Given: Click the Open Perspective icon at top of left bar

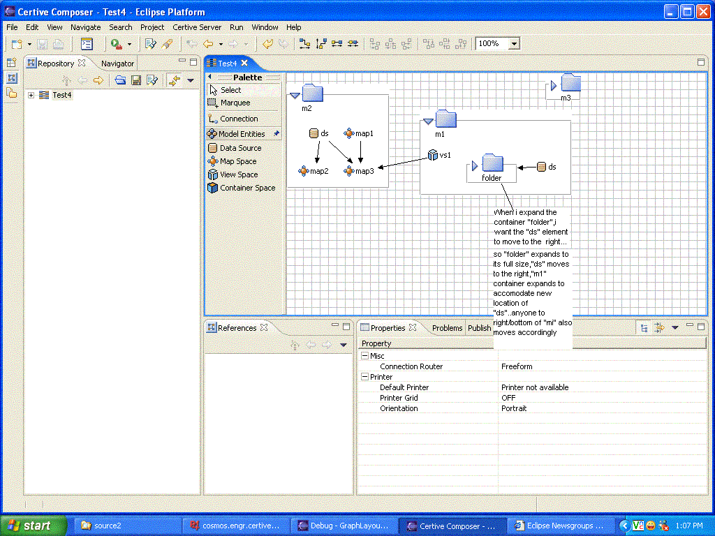Looking at the screenshot, I should point(11,63).
